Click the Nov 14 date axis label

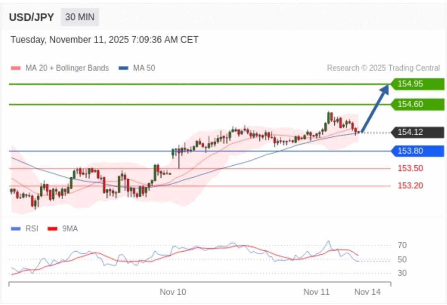[x=367, y=292]
